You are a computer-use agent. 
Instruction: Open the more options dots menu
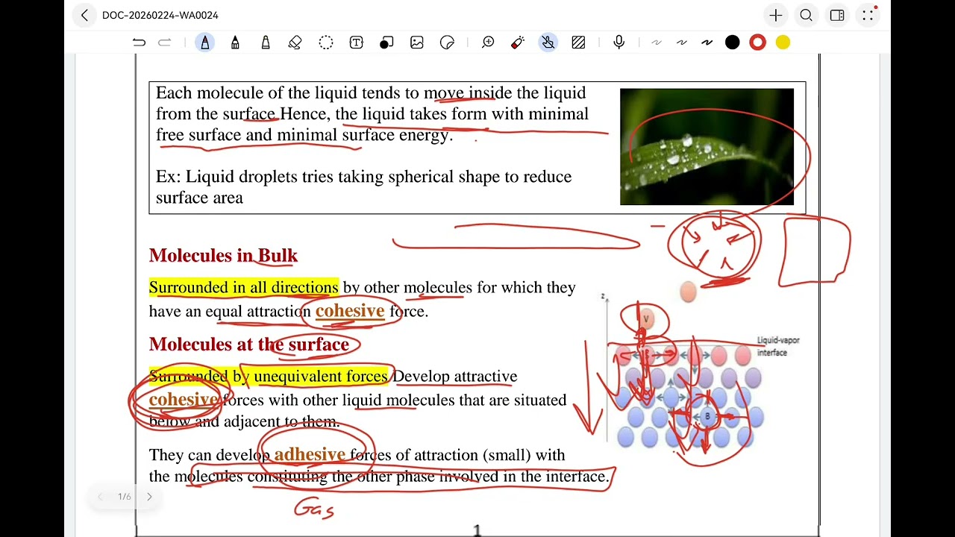868,15
